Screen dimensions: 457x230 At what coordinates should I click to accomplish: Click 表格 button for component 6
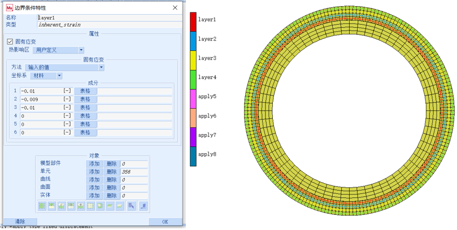(85, 132)
